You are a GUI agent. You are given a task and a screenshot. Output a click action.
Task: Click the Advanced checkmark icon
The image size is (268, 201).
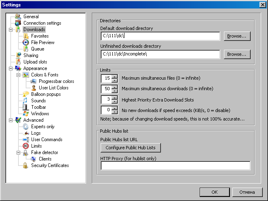18,120
